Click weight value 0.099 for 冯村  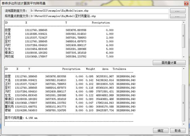90,91
